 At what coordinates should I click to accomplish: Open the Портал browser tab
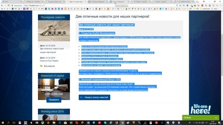pyautogui.click(x=162, y=2)
